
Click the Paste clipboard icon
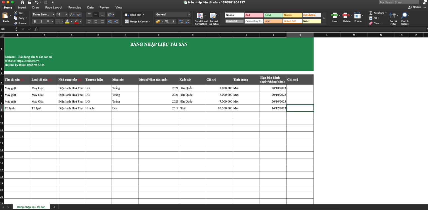(x=6, y=16)
